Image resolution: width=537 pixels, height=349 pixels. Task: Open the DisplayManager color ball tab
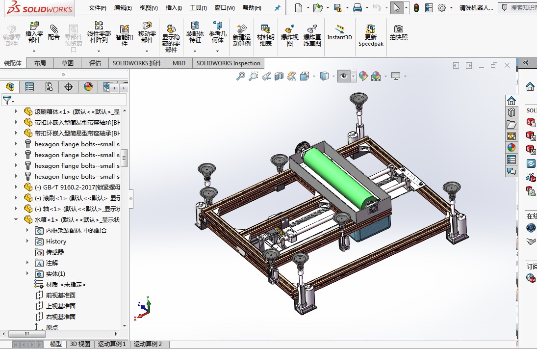pyautogui.click(x=88, y=87)
